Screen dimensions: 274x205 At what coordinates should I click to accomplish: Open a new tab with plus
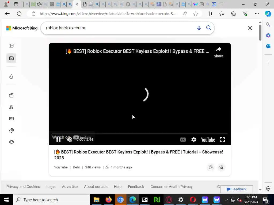222,4
